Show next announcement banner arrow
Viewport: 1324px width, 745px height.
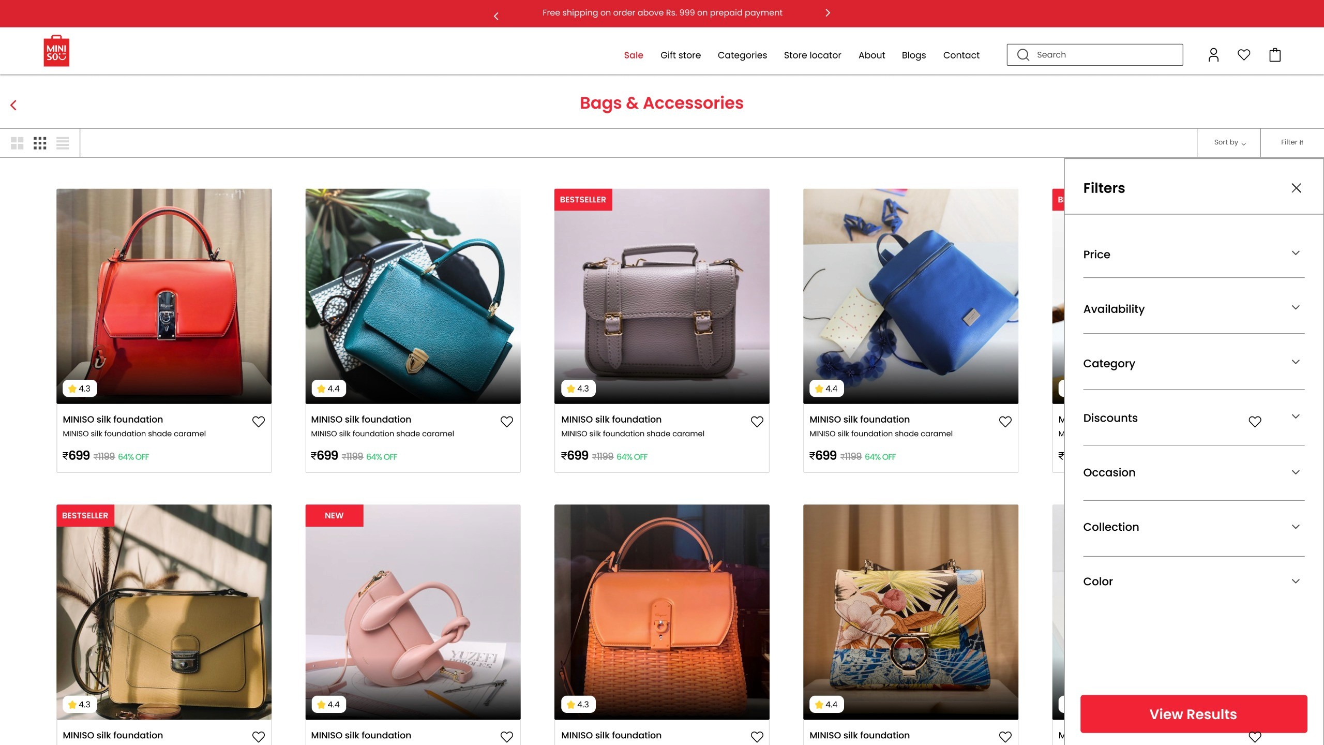(827, 13)
